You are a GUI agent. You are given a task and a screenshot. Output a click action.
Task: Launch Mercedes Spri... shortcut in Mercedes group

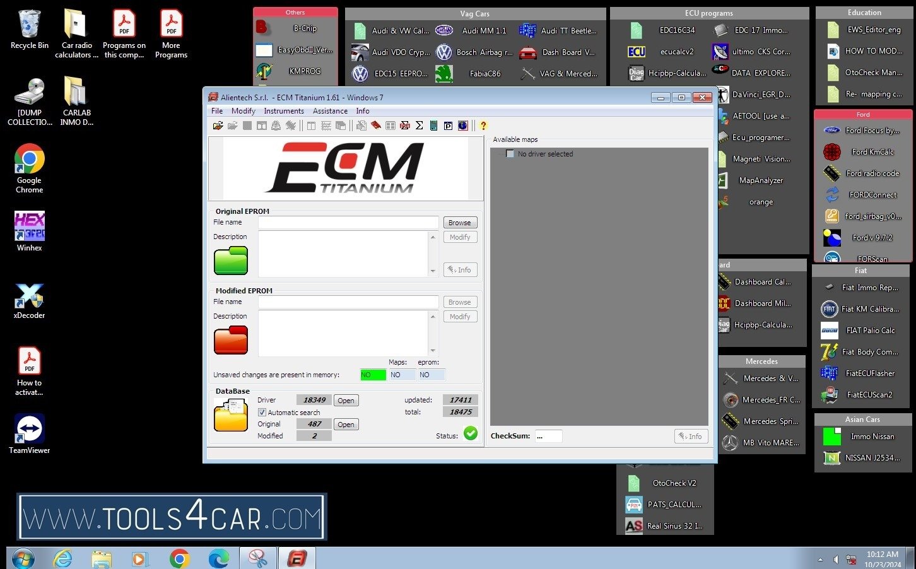761,421
